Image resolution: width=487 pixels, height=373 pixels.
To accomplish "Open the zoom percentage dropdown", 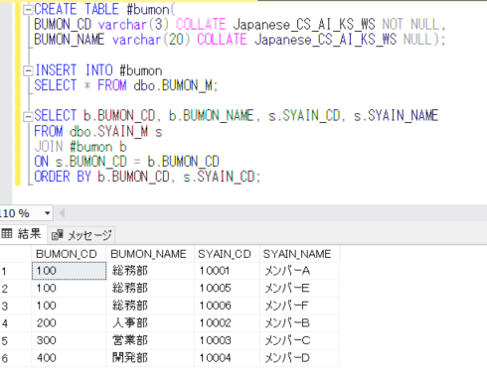I will (48, 213).
